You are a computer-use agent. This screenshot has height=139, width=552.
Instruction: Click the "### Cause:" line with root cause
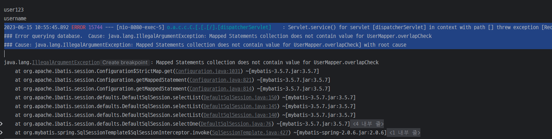pyautogui.click(x=205, y=45)
